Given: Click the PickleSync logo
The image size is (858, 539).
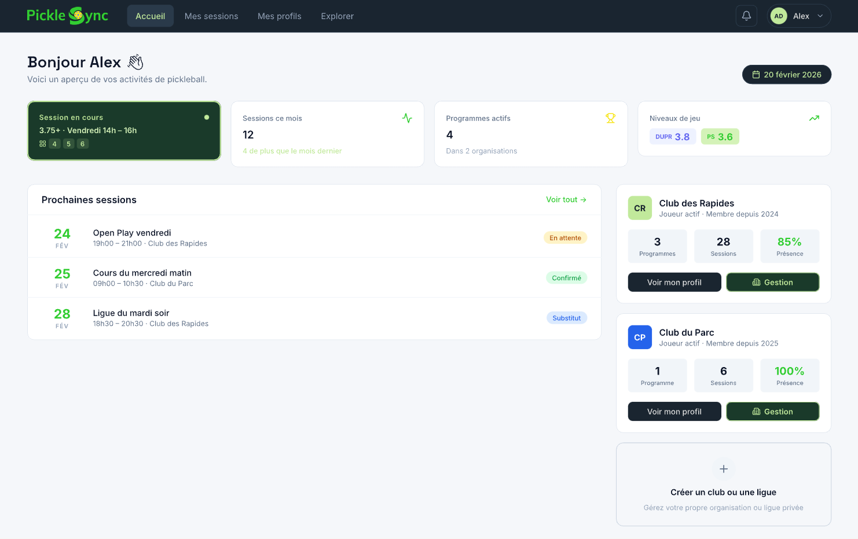Looking at the screenshot, I should [67, 16].
